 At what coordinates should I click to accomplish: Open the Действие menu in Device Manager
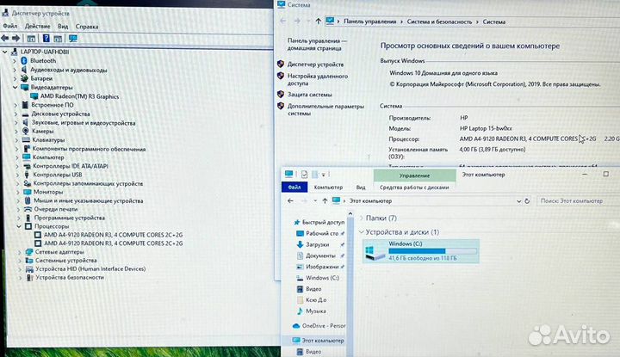[38, 26]
